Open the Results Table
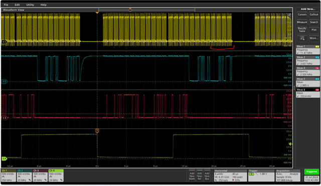 tap(302, 30)
